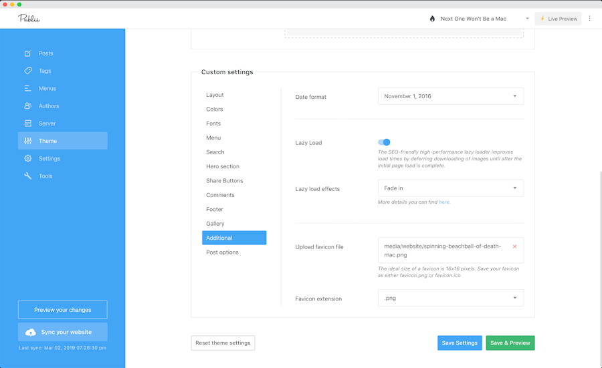Open the Settings gear icon in sidebar
602x368 pixels.
click(x=28, y=159)
